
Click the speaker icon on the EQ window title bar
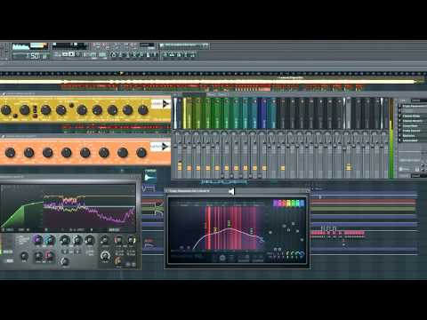tap(231, 192)
